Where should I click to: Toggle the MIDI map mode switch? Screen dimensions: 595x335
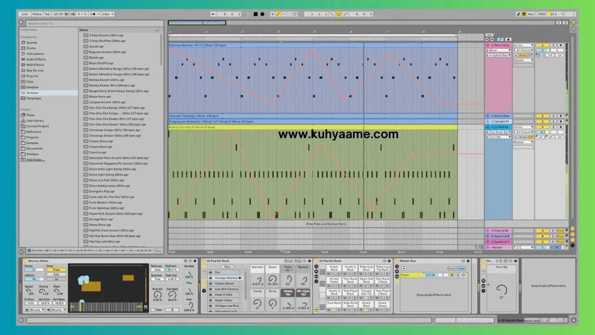(x=542, y=14)
